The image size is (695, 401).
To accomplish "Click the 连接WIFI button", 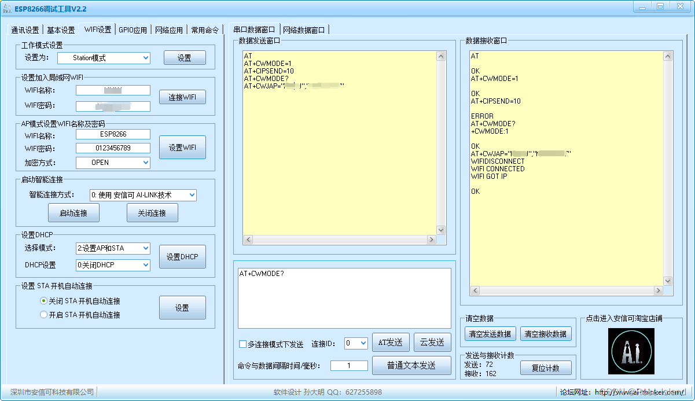I will [182, 97].
